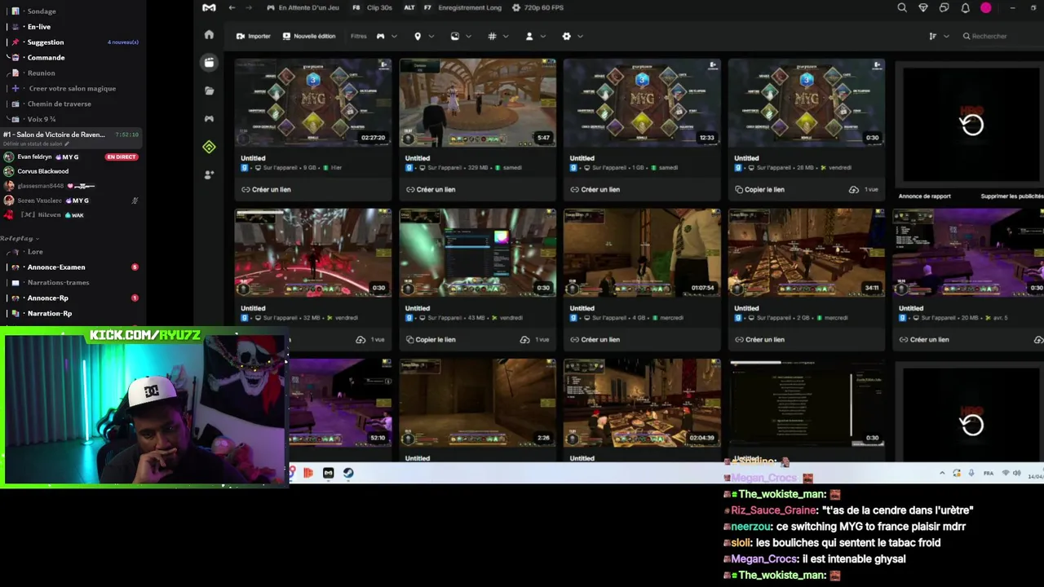Open the Sondage channel in Discord
Image resolution: width=1044 pixels, height=587 pixels.
coord(42,11)
